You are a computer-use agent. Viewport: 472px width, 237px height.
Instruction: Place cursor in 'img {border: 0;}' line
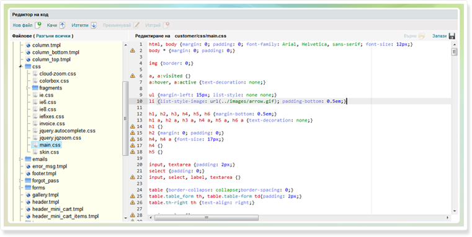(x=171, y=63)
